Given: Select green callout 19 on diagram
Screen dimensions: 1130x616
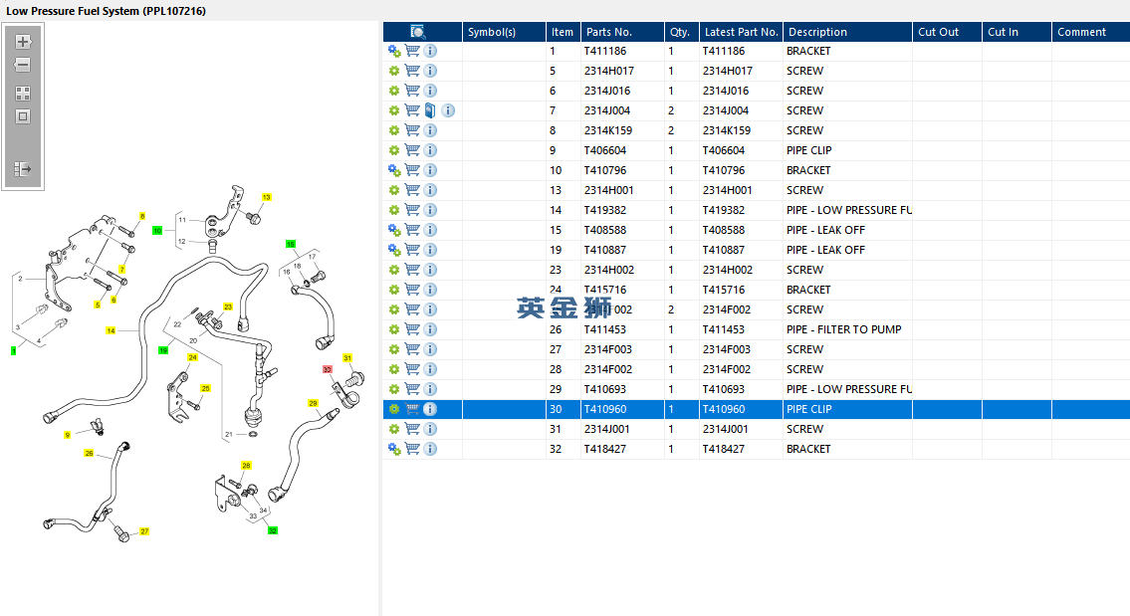Looking at the screenshot, I should 163,350.
